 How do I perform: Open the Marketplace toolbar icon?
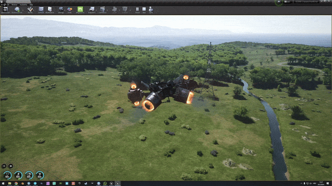pyautogui.click(x=50, y=9)
